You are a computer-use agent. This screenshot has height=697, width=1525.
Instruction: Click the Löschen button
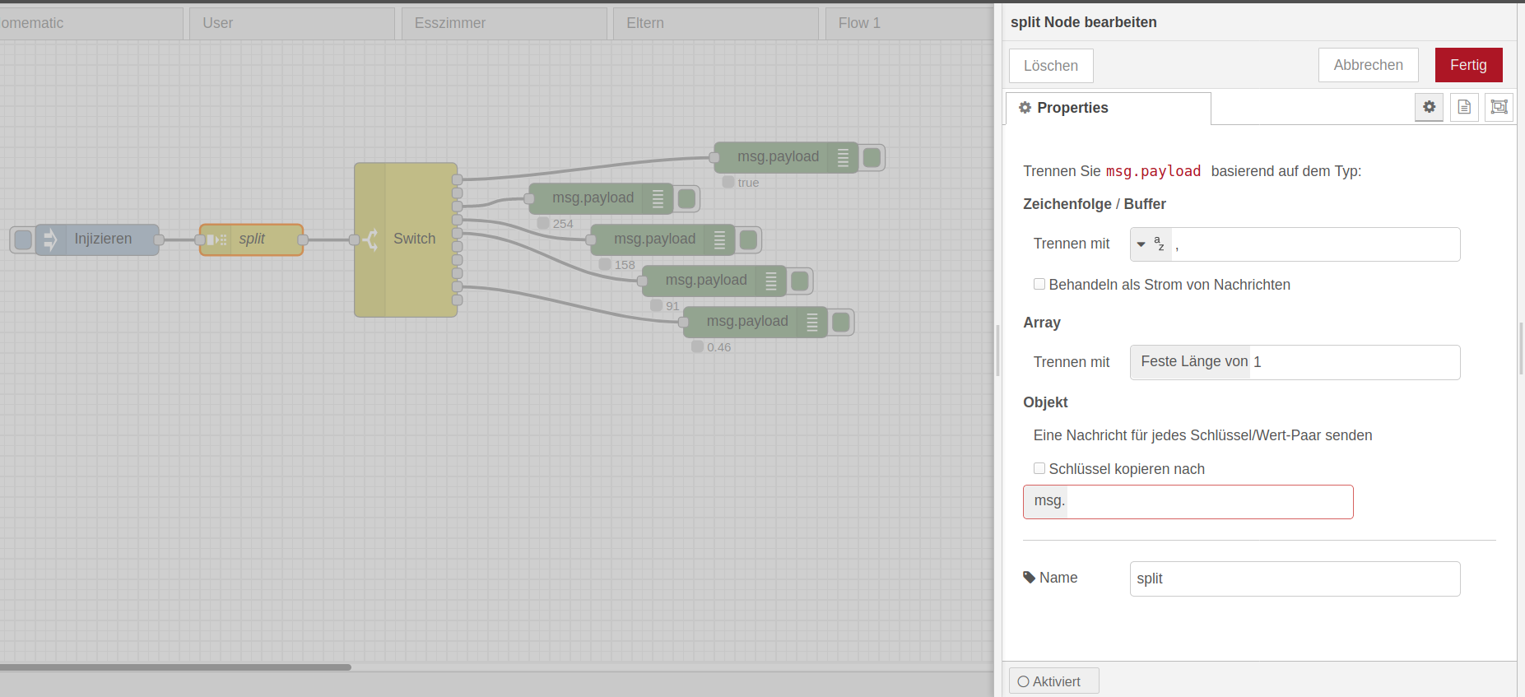(1051, 66)
